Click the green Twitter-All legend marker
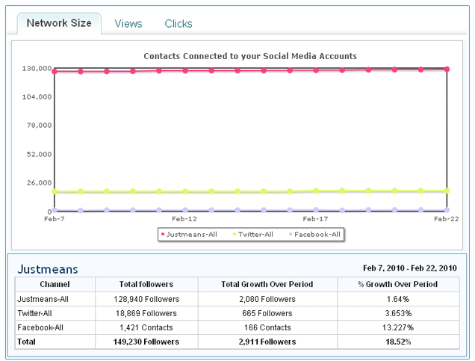Image resolution: width=475 pixels, height=361 pixels. 235,234
